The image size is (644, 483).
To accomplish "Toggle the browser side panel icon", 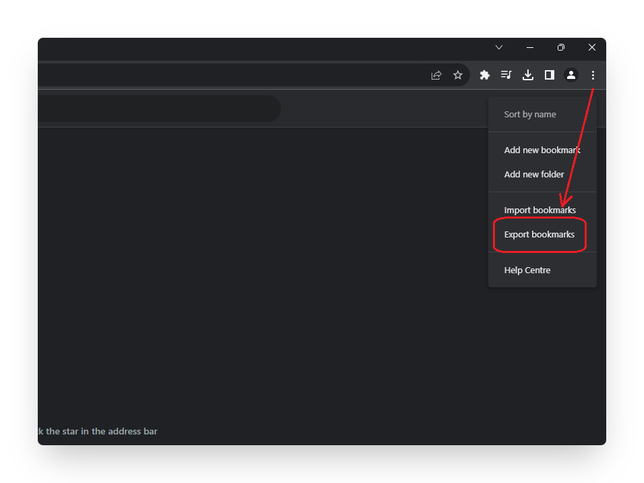I will pos(550,75).
